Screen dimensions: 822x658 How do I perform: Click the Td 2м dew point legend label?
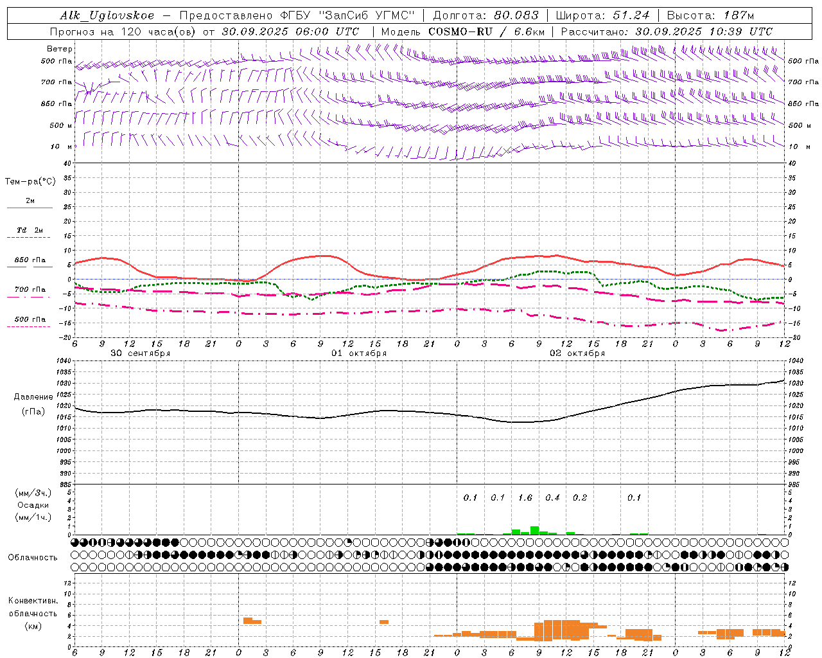coord(30,230)
